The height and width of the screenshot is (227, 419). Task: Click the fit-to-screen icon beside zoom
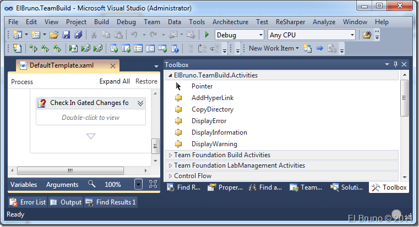[x=153, y=185]
